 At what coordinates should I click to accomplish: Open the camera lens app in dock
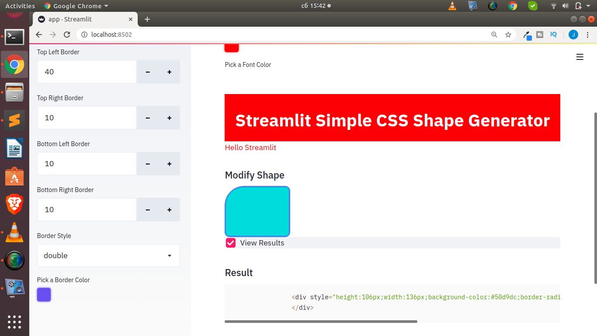pyautogui.click(x=14, y=260)
